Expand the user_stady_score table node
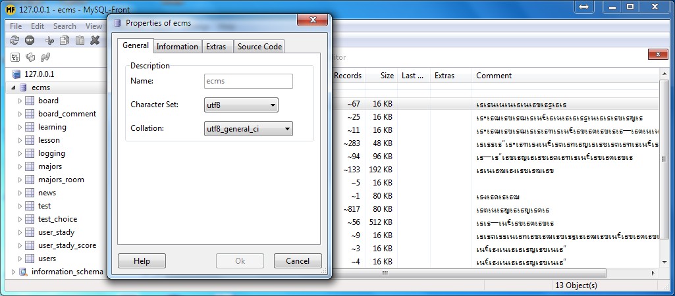The height and width of the screenshot is (296, 675). tap(20, 245)
